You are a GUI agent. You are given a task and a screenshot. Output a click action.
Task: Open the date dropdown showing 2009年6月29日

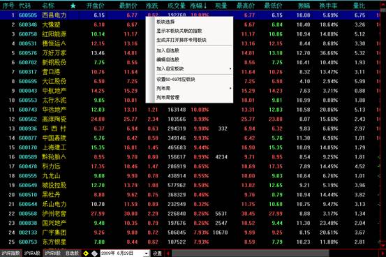click(x=147, y=254)
